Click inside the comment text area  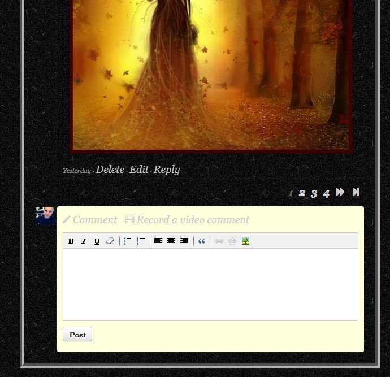pyautogui.click(x=210, y=284)
